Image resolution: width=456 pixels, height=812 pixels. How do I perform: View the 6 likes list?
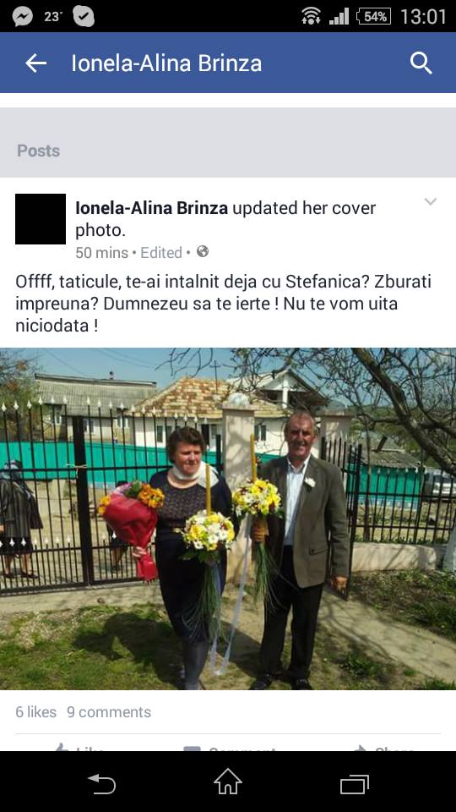[x=35, y=712]
